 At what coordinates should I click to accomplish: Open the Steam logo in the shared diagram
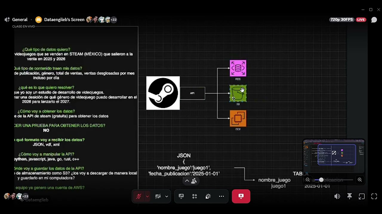tap(163, 93)
